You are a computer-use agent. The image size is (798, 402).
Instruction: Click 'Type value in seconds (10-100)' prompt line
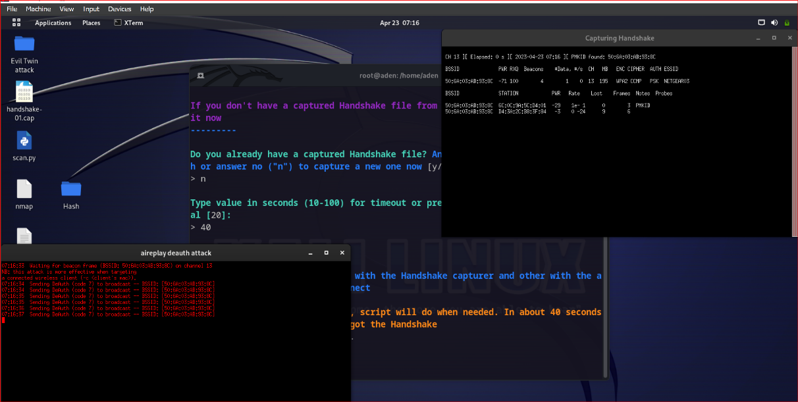(x=315, y=203)
